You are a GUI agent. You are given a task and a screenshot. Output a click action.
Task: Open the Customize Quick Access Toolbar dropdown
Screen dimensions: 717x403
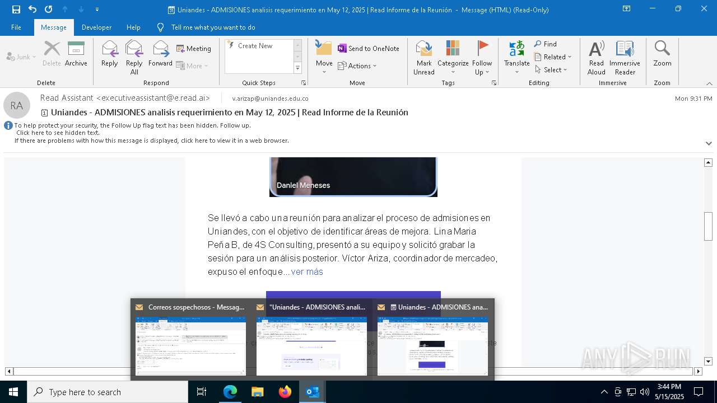pos(97,10)
